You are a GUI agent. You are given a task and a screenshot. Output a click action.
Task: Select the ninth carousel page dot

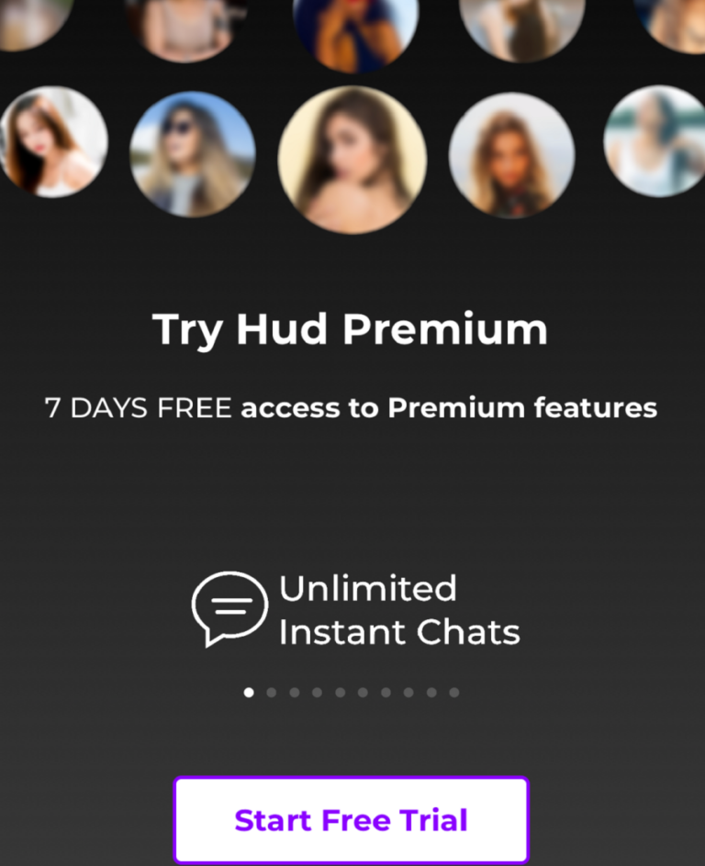click(431, 693)
